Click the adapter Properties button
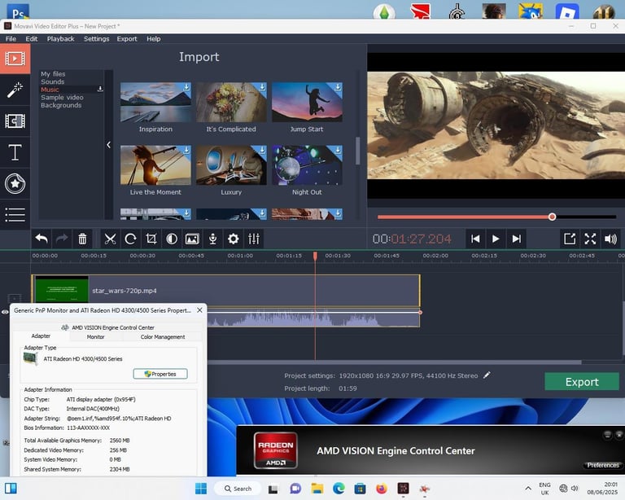This screenshot has width=625, height=500. [x=160, y=374]
